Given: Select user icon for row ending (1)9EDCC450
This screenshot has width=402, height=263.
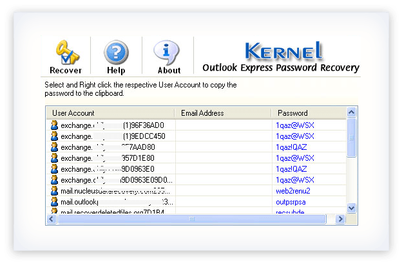Looking at the screenshot, I should [x=54, y=136].
